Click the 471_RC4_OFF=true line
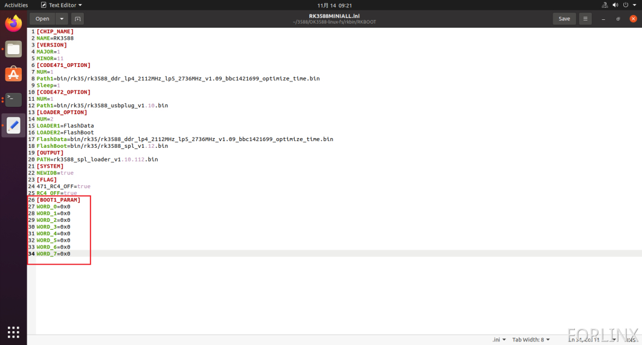The image size is (642, 345). click(63, 186)
